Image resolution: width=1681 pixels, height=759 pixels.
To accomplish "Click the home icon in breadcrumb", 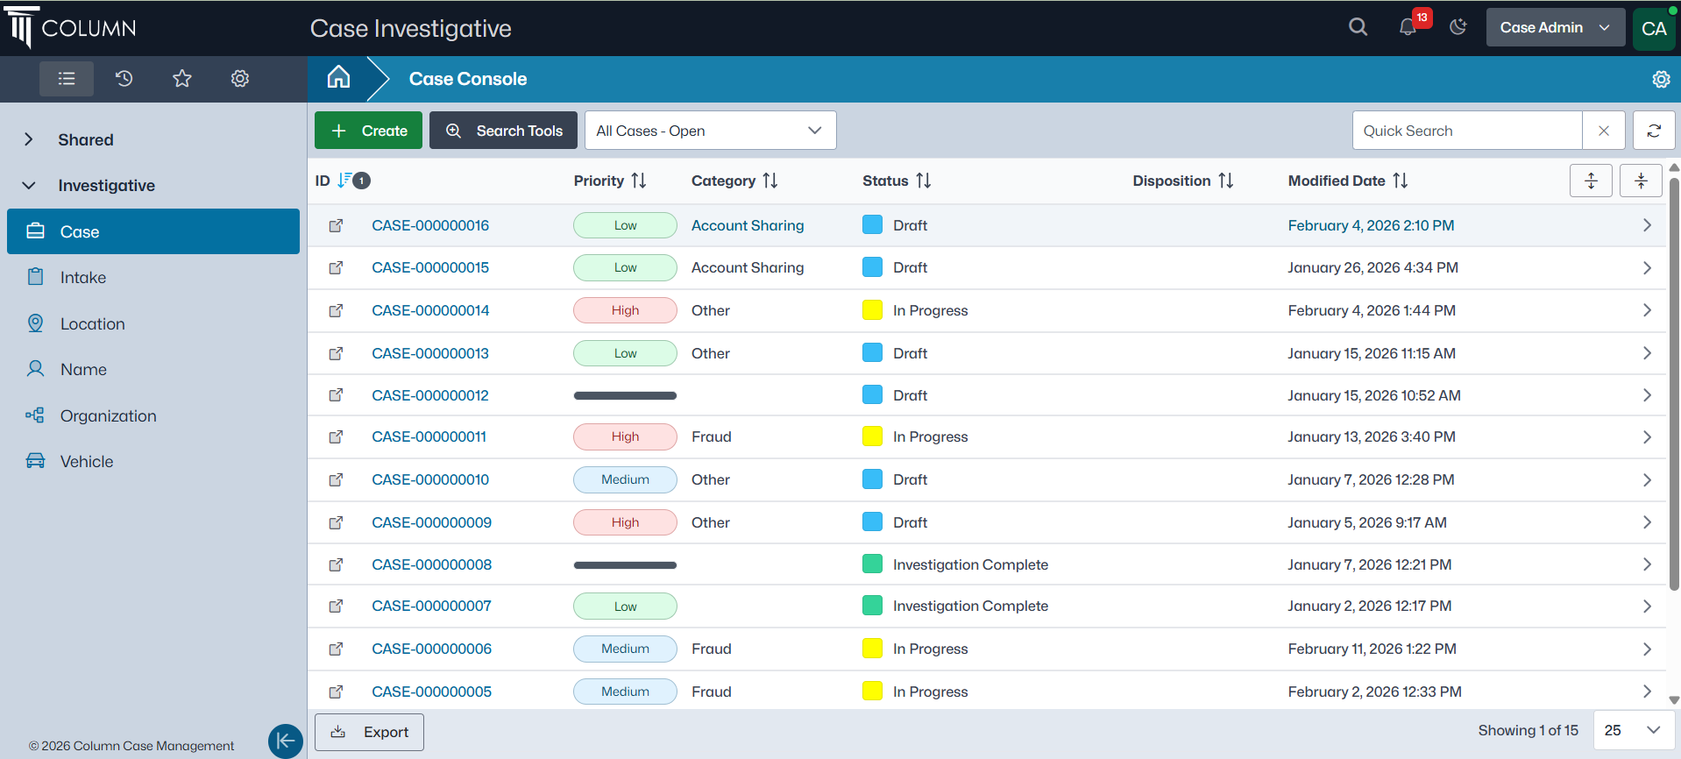I will click(338, 78).
